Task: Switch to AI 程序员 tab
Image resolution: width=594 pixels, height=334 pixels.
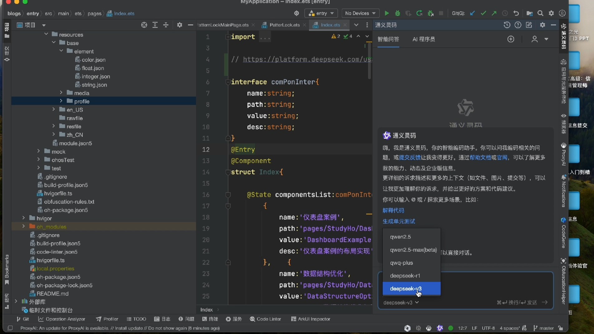Action: pos(424,39)
